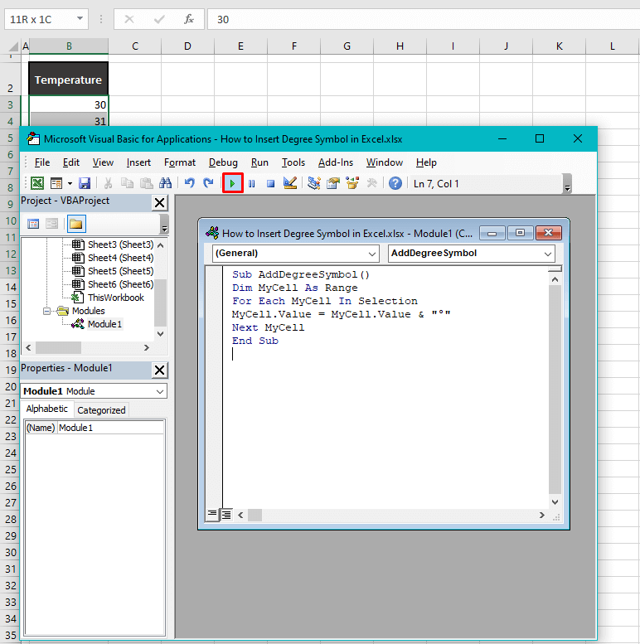
Task: Click the Find binoculars icon
Action: 165,183
